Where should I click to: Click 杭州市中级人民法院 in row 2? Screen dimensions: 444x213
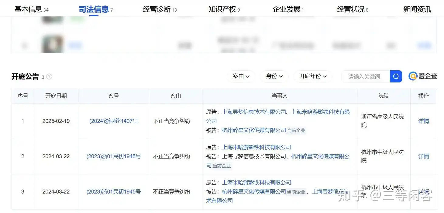coord(382,156)
